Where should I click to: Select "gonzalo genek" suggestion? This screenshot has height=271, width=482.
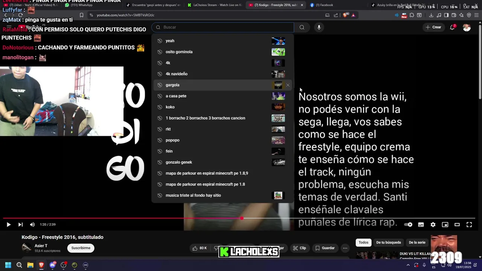(x=223, y=162)
